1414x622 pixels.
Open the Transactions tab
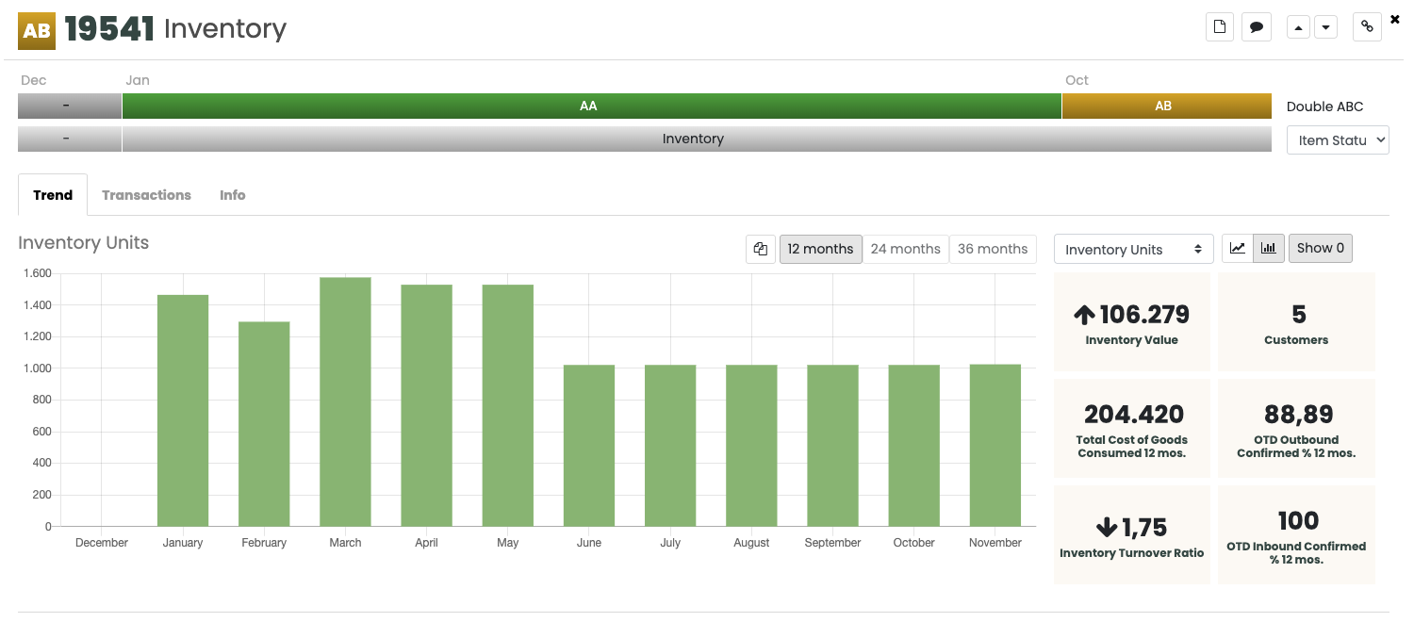(146, 195)
